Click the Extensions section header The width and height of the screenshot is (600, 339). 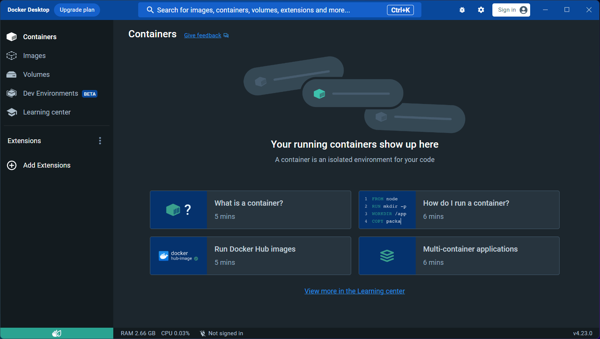(x=24, y=141)
